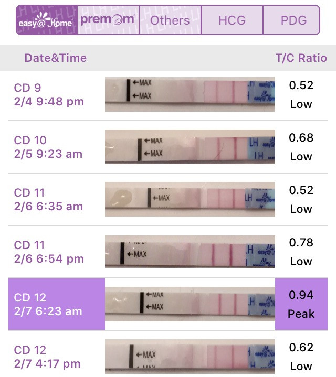Viewport: 336px width, 377px height.
Task: Tap the 0.94 Peak ratio result
Action: tap(301, 304)
